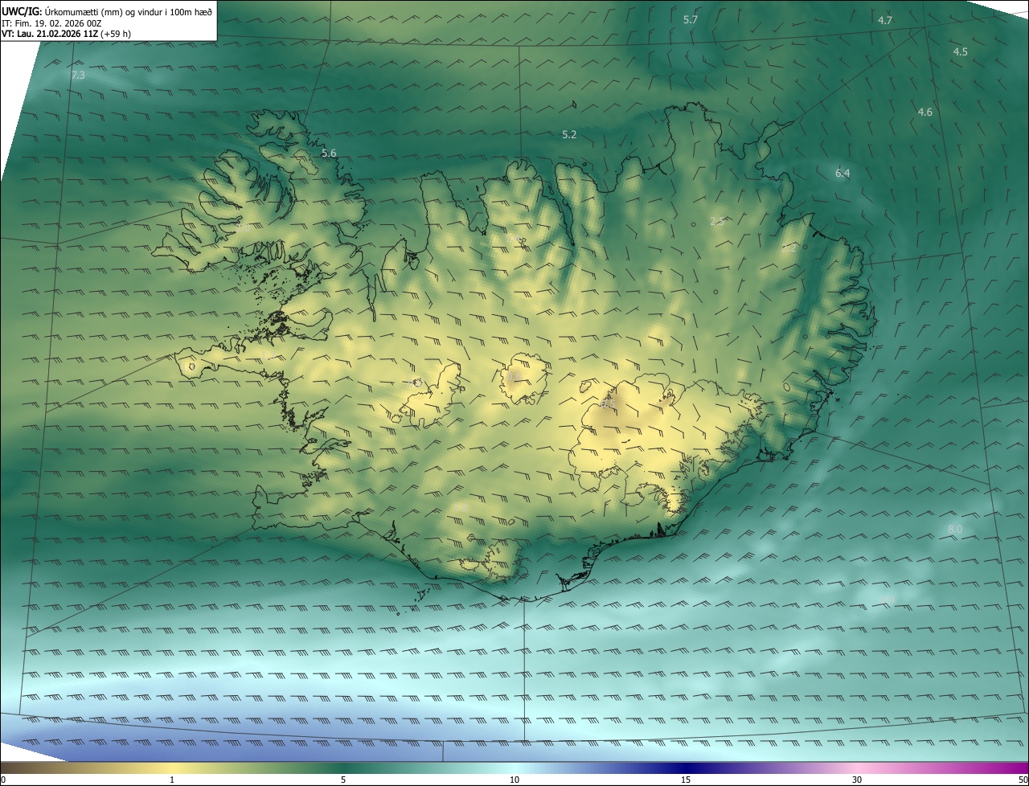Click the colorbar tick label 50
The image size is (1029, 786).
(x=1023, y=780)
